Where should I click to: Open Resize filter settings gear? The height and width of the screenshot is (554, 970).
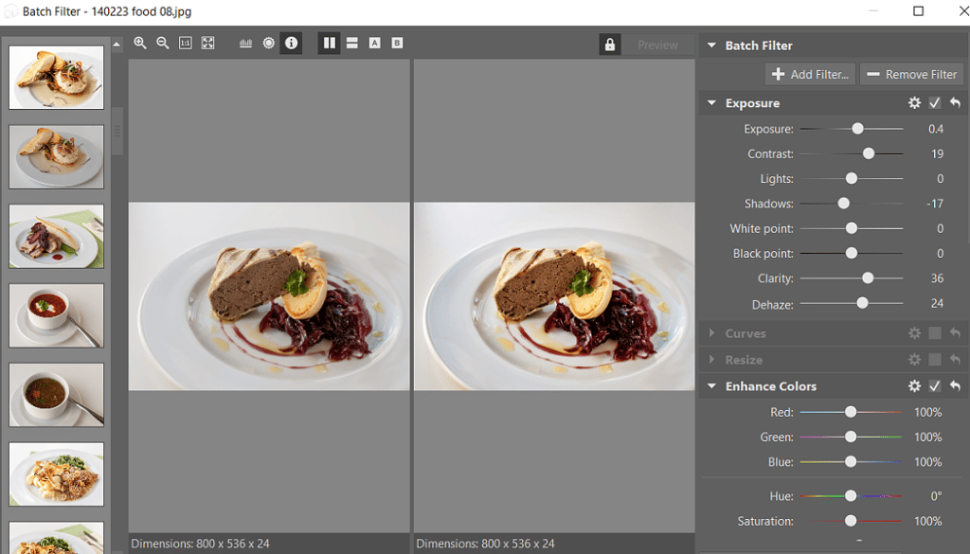(x=914, y=359)
